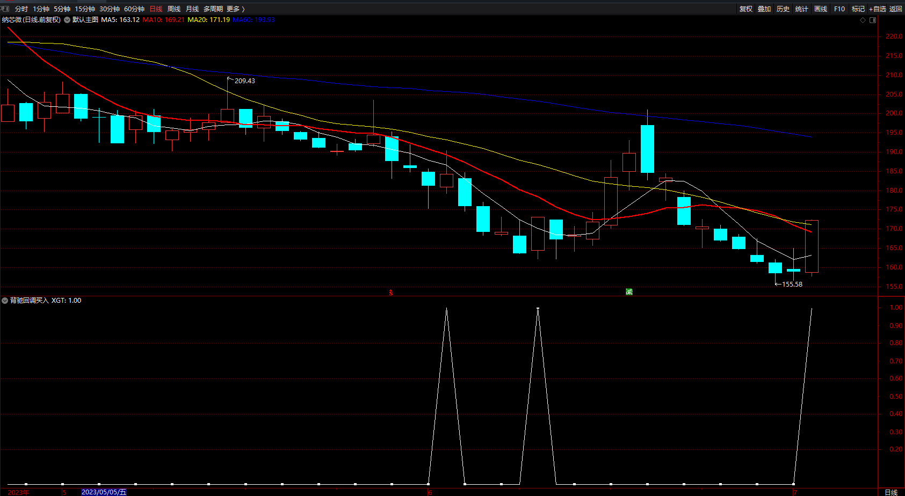Click the 标记 mark button
905x496 pixels.
[858, 9]
